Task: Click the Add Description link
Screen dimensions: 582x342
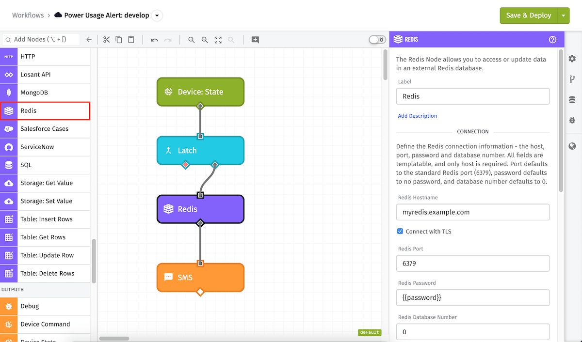Action: click(418, 116)
